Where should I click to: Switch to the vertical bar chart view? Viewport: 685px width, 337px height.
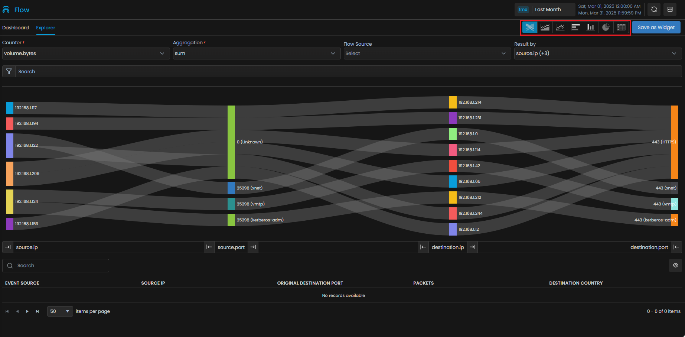tap(591, 27)
